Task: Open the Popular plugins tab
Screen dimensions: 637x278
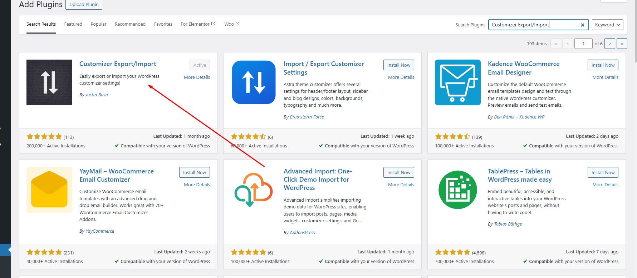Action: tap(98, 24)
